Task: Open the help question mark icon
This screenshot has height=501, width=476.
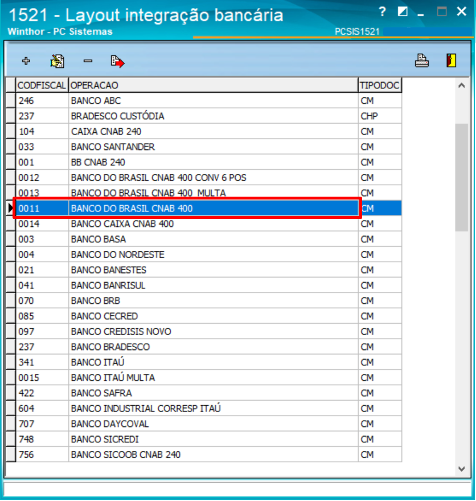Action: pyautogui.click(x=382, y=12)
